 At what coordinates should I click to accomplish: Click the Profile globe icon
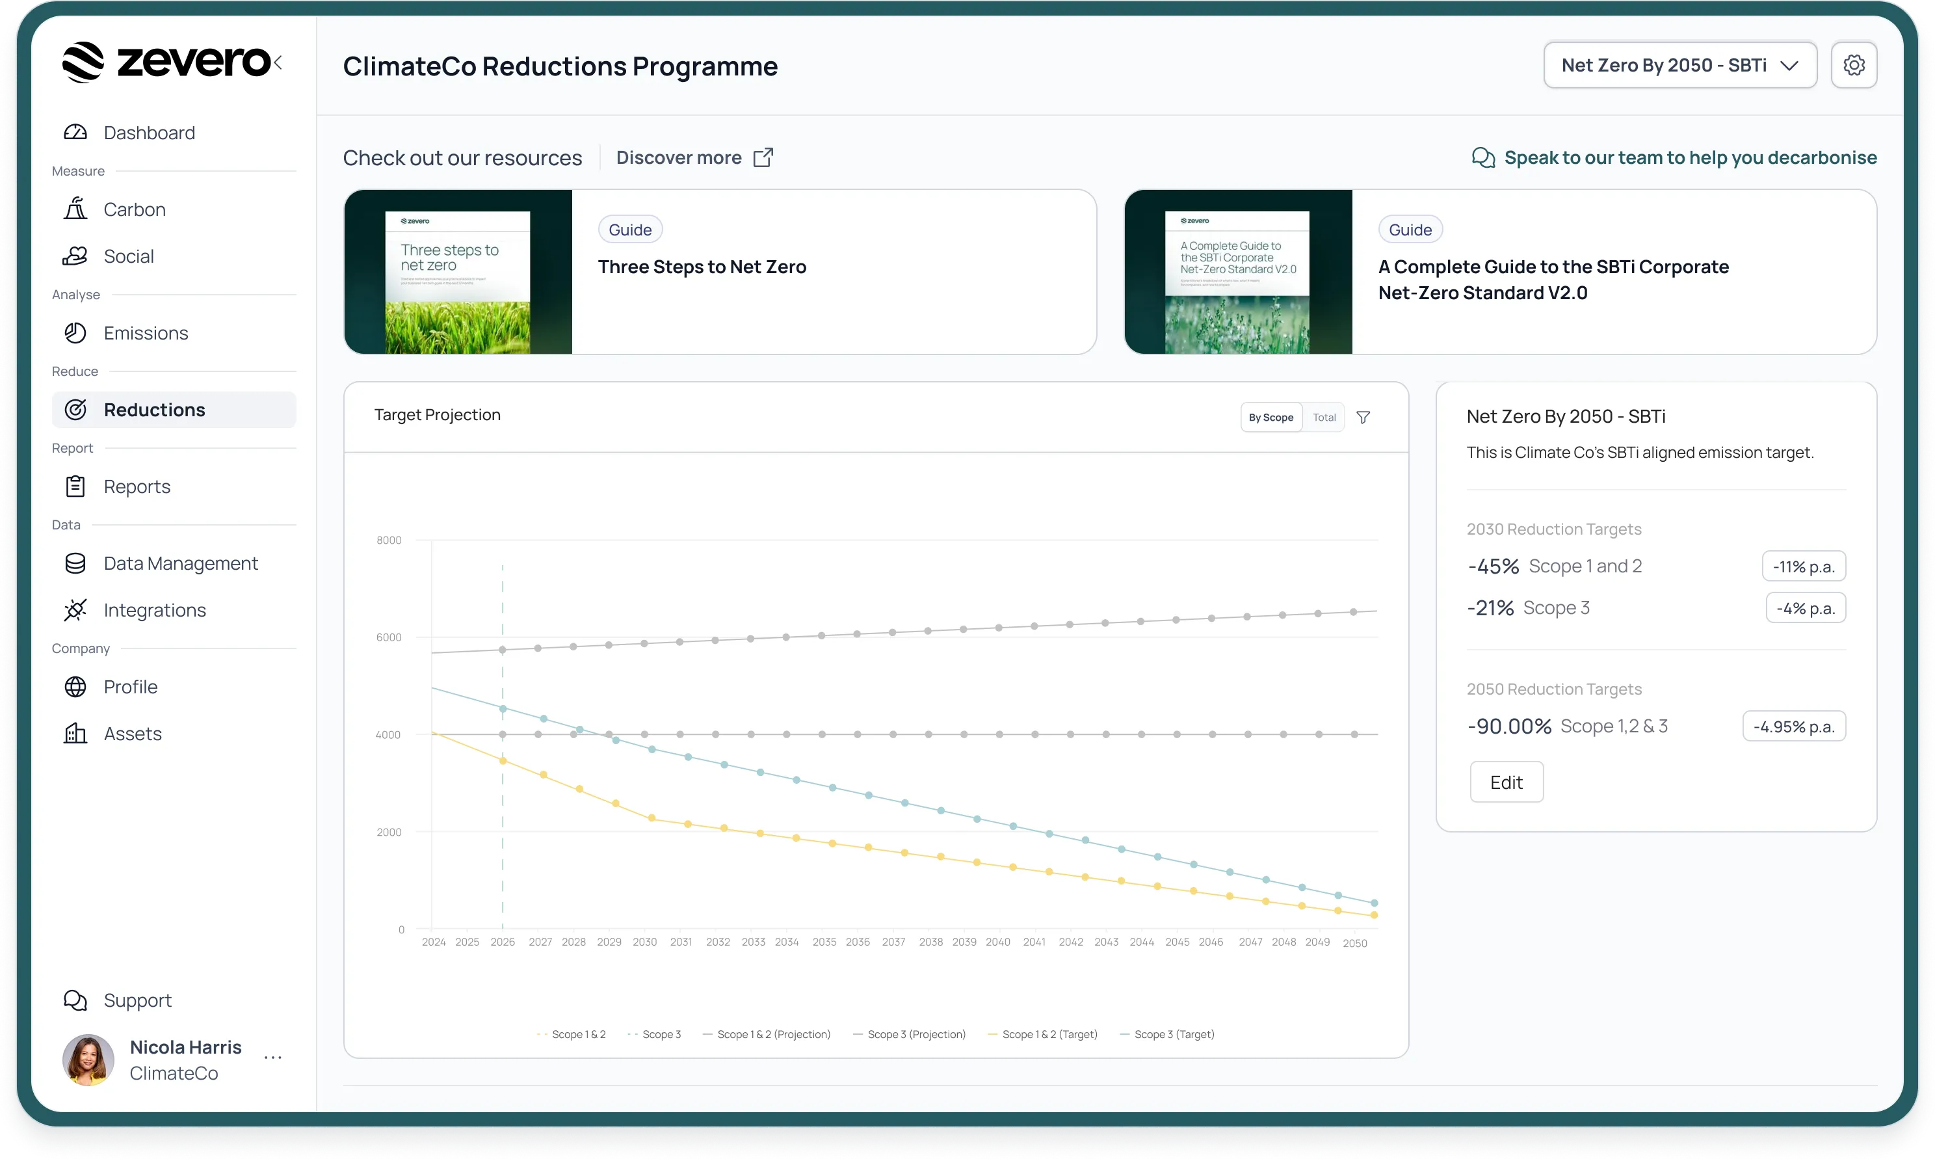coord(75,687)
